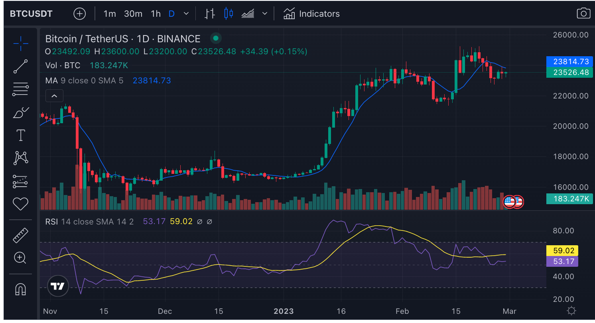595x323 pixels.
Task: Click the RSI 14 close indicator legend
Action: point(89,221)
